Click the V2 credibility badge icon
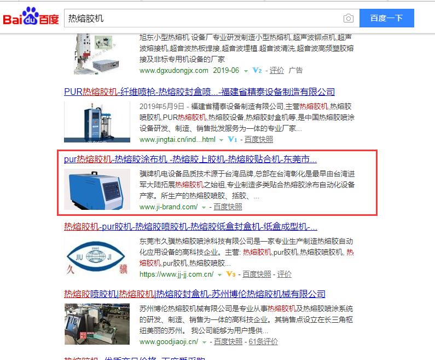The width and height of the screenshot is (435, 360). tap(257, 71)
